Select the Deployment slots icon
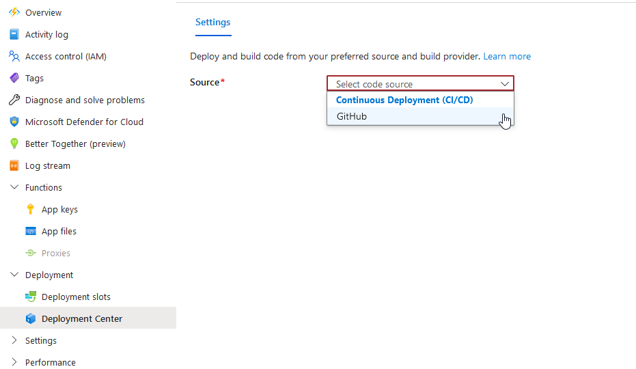Viewport: 636px width, 369px height. point(31,297)
